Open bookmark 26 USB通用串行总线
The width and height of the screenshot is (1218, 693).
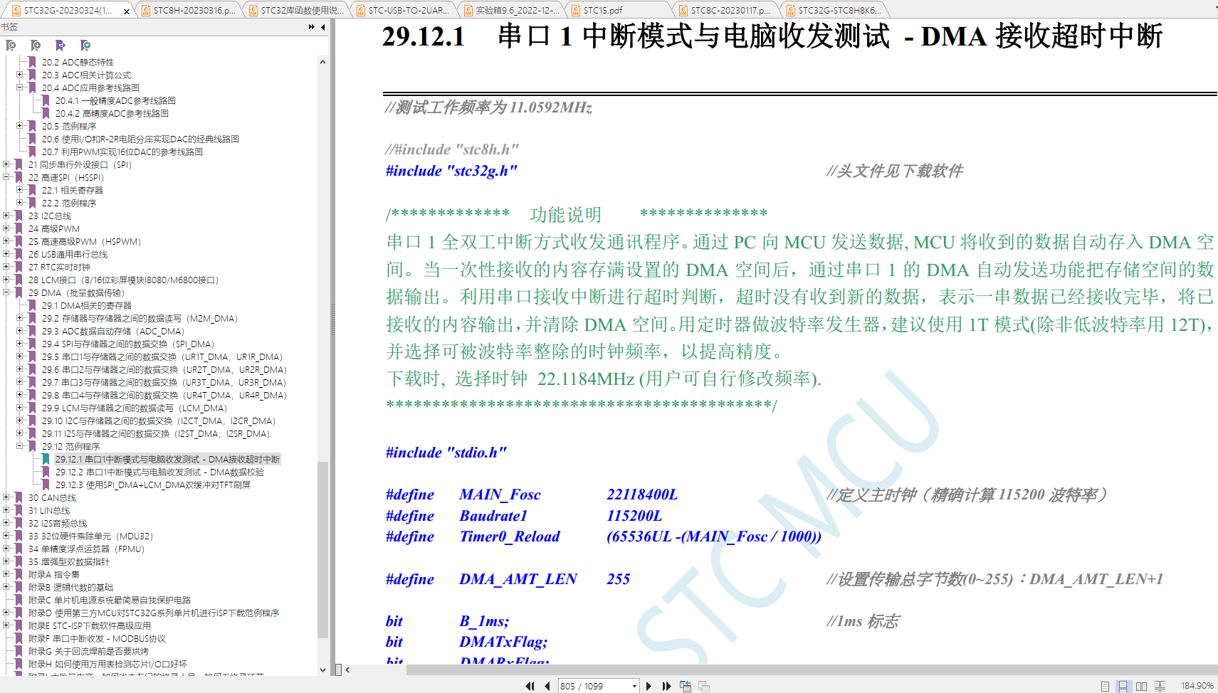coord(68,255)
